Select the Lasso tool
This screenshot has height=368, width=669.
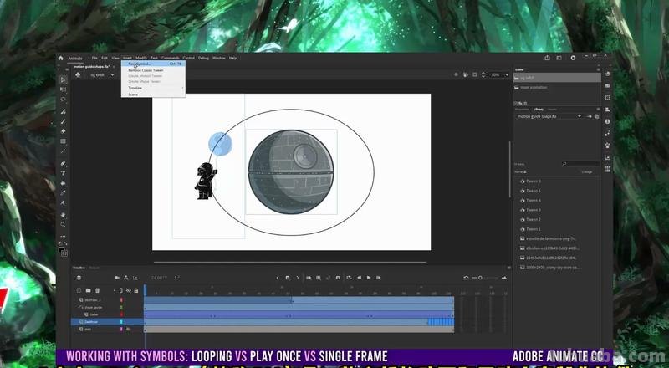pos(64,99)
